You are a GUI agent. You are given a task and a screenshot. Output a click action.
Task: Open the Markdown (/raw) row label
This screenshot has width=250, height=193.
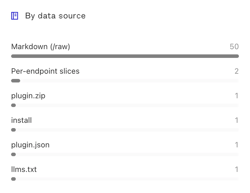41,46
